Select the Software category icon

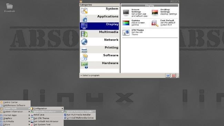(84, 57)
